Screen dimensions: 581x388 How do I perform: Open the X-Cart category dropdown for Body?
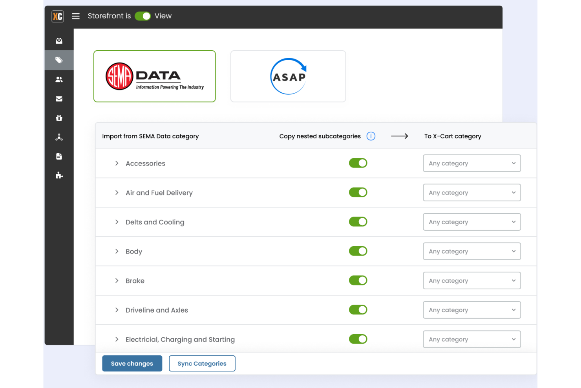click(x=471, y=251)
